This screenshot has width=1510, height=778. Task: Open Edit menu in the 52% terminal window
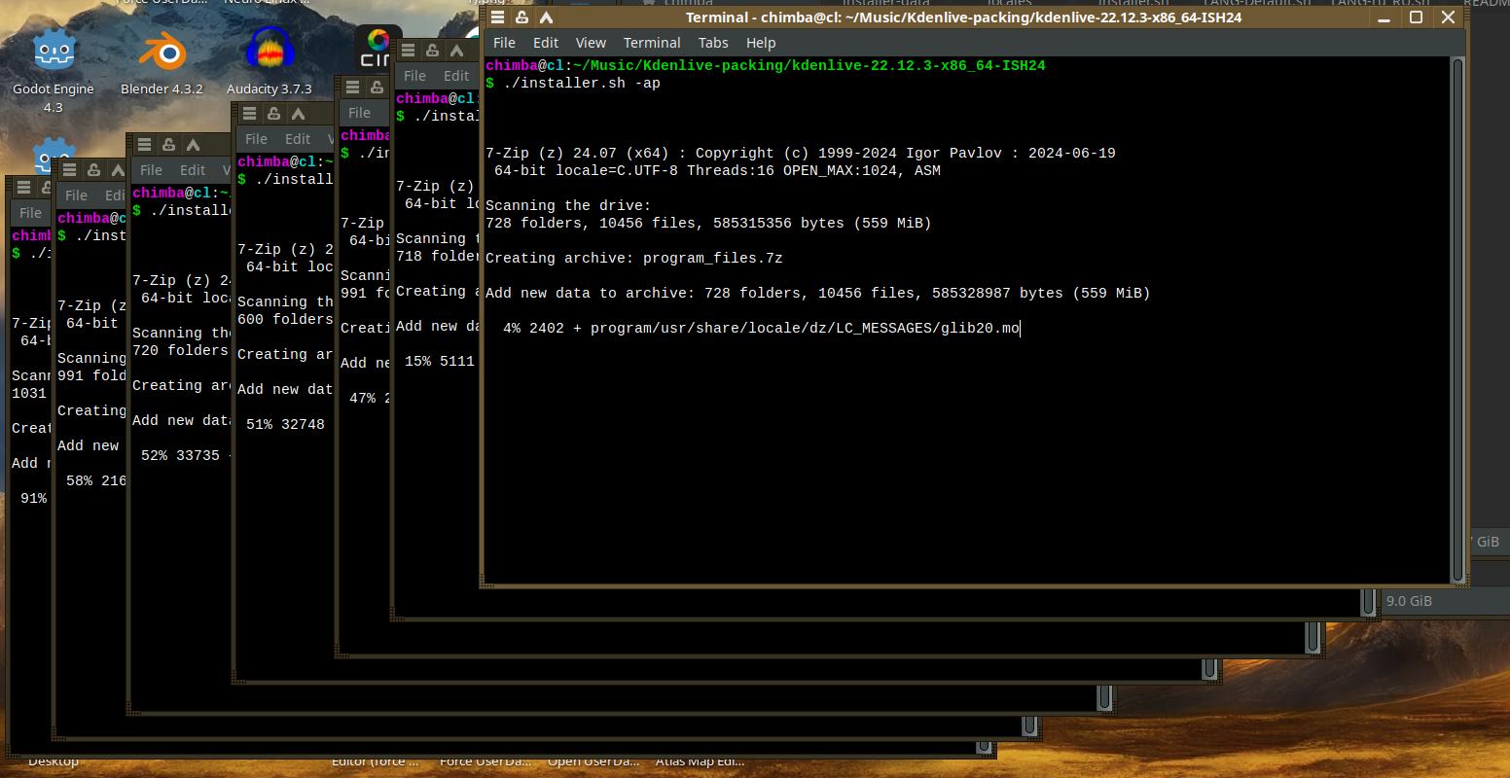(x=193, y=170)
